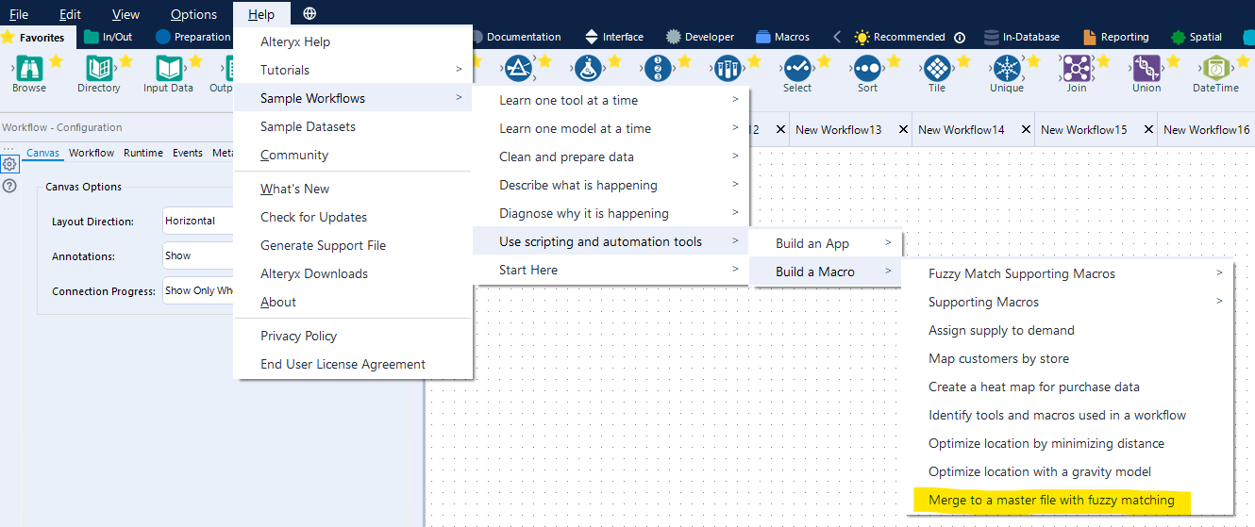This screenshot has width=1255, height=527.
Task: Switch to the Developer tool category tab
Action: tap(699, 37)
